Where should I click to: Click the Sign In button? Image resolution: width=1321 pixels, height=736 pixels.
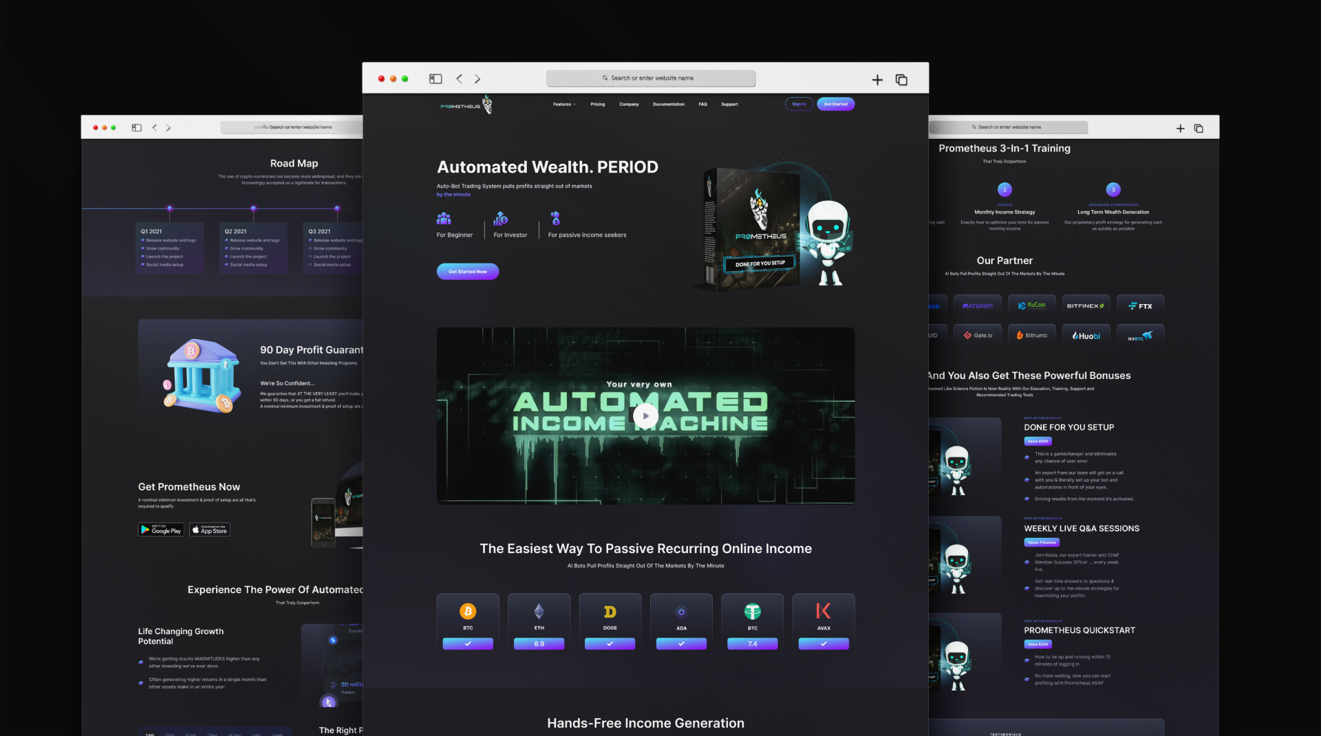point(799,104)
